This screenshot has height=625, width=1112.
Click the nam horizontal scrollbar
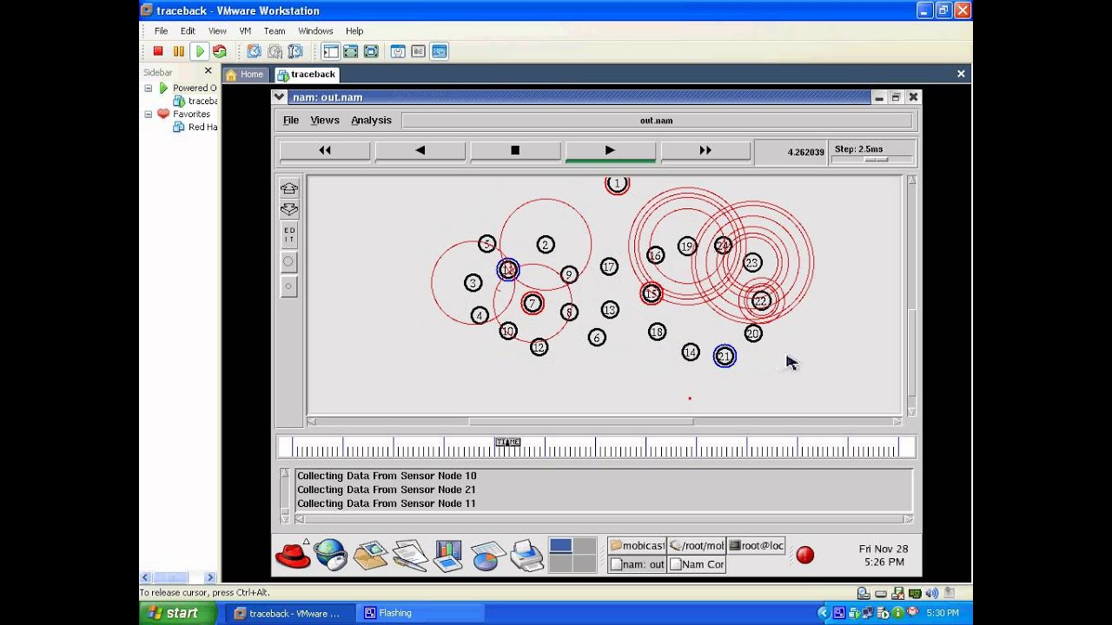(x=581, y=422)
